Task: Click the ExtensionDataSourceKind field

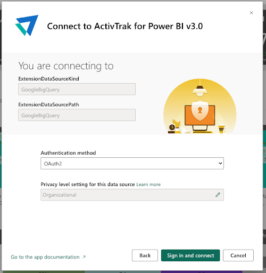Action: click(77, 89)
